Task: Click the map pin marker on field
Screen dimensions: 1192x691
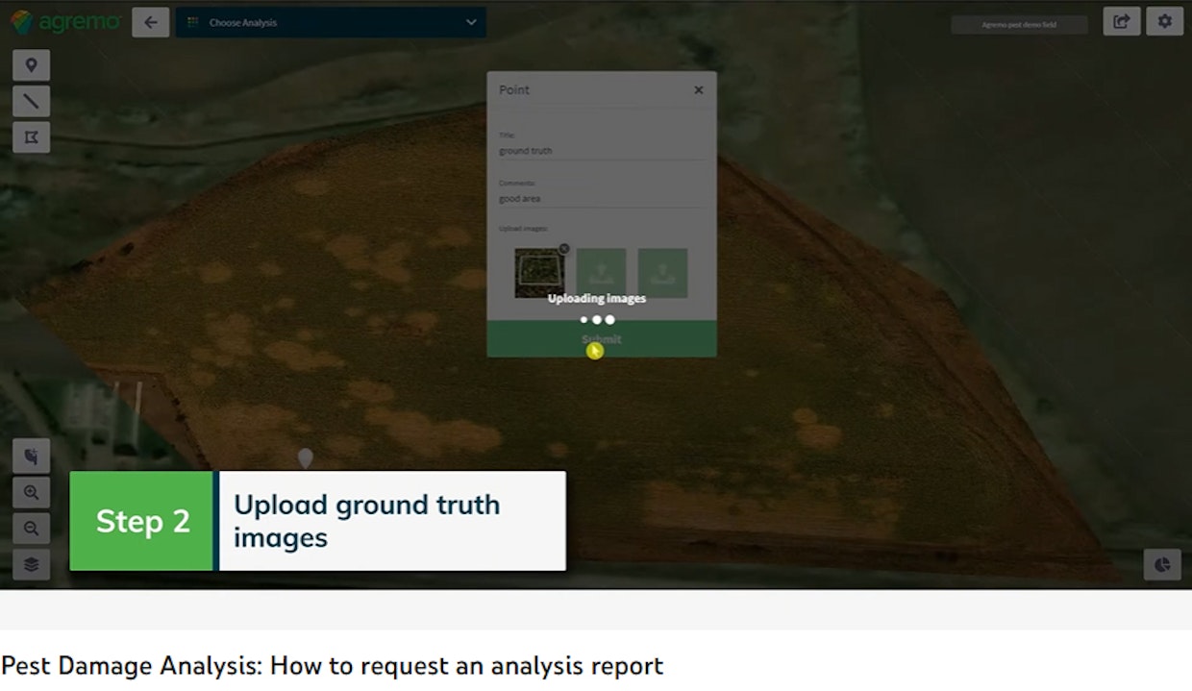Action: pos(306,457)
